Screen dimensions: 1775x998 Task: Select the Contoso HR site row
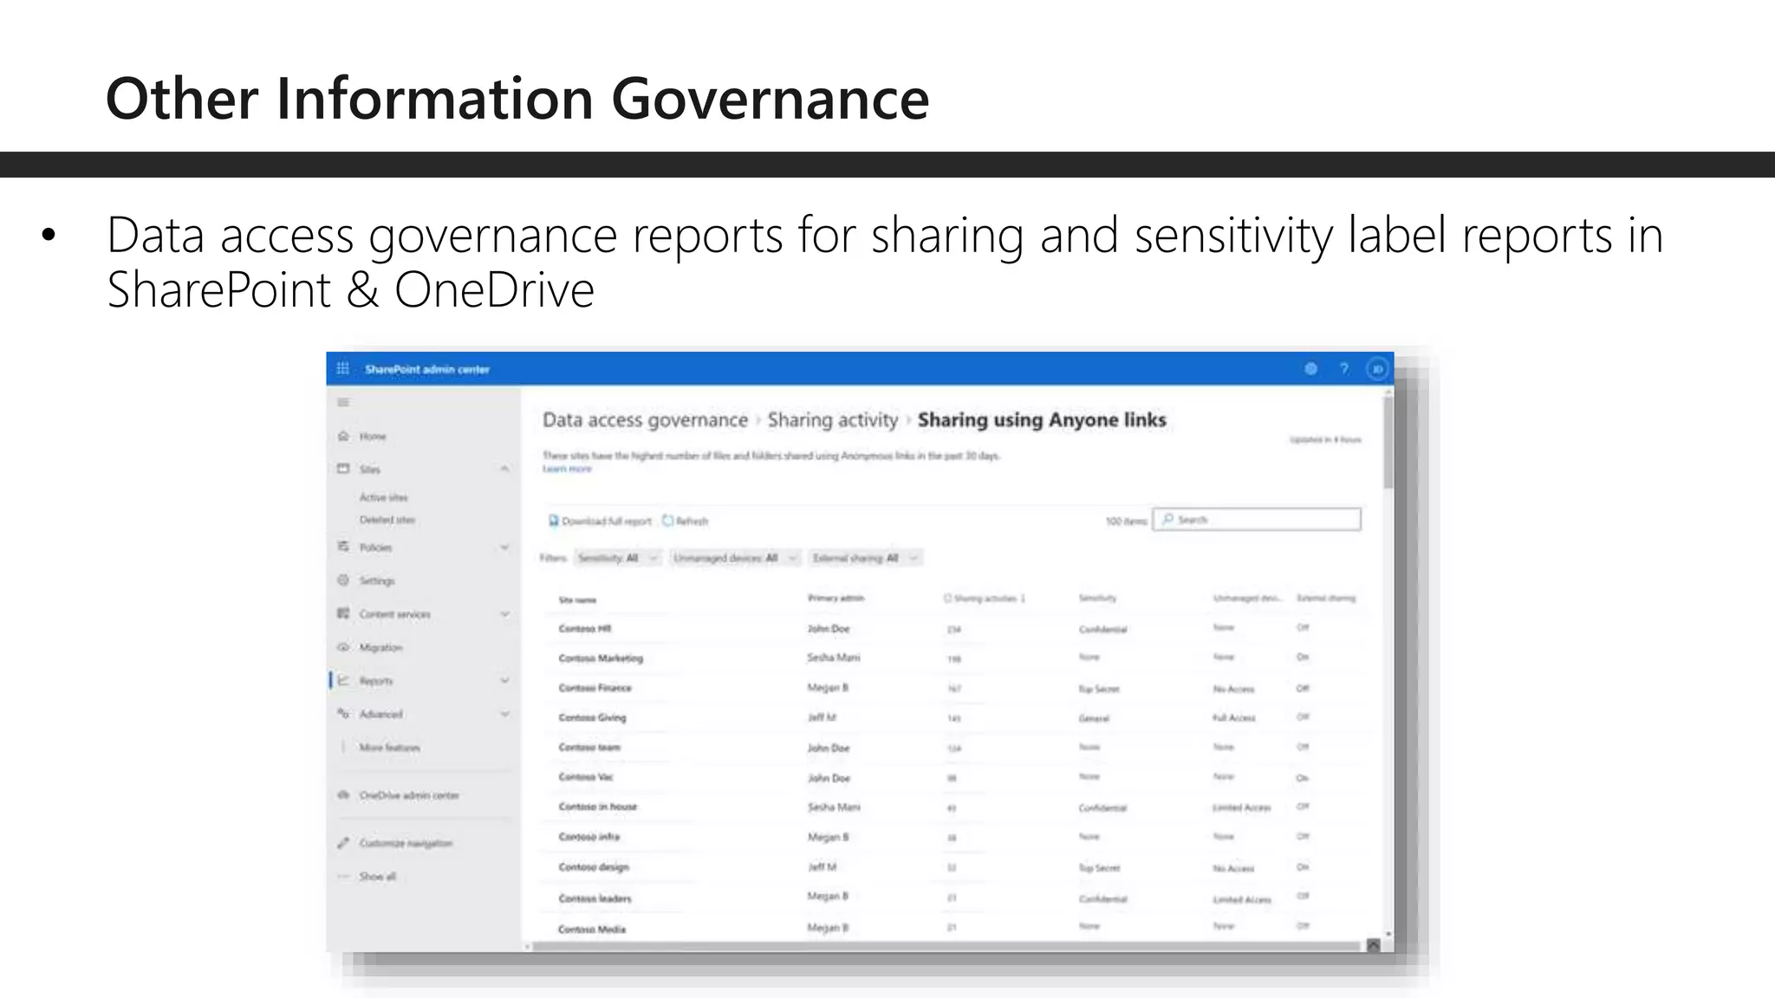[953, 628]
